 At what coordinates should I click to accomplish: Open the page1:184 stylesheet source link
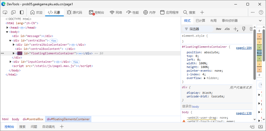[x=243, y=48]
